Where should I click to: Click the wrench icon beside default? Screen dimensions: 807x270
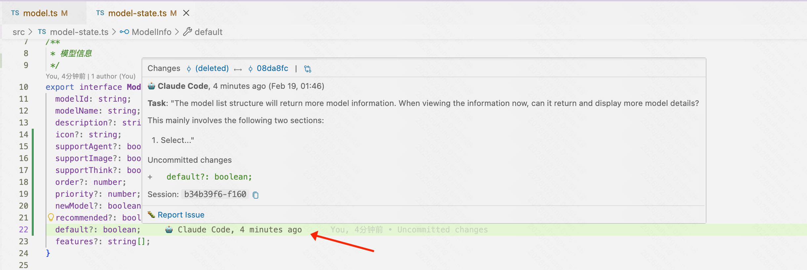click(188, 32)
